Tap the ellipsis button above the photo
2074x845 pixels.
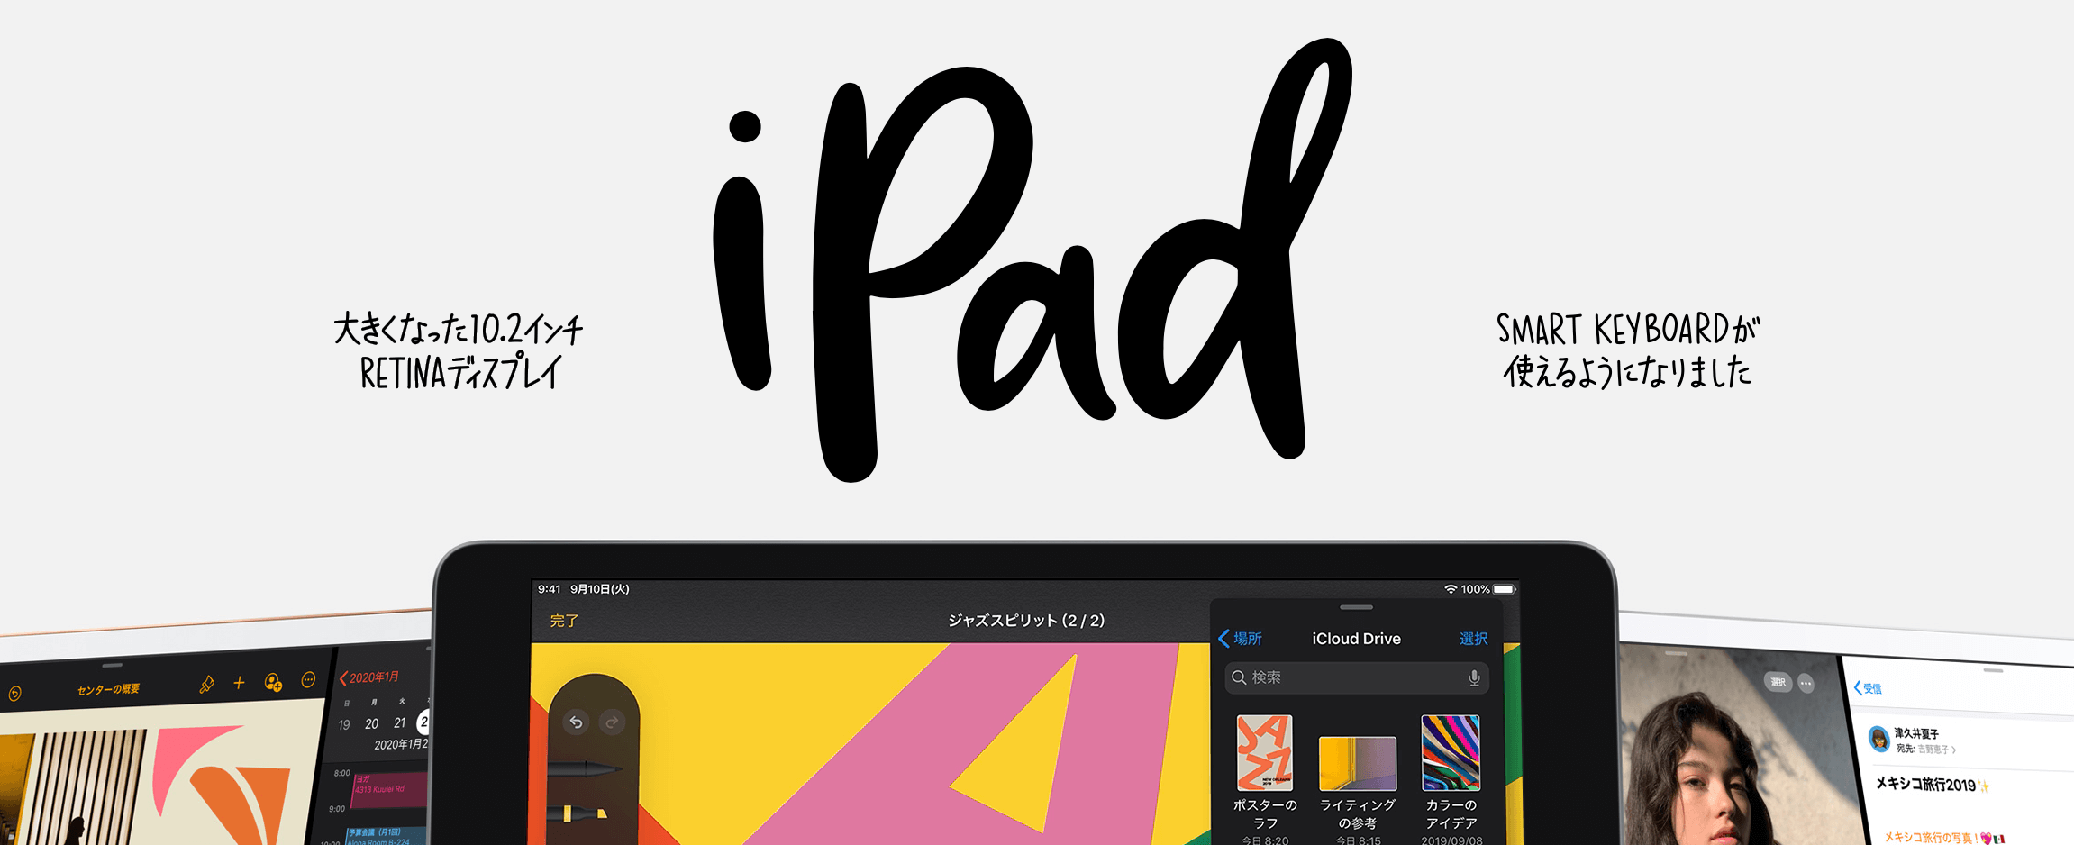(x=1806, y=683)
